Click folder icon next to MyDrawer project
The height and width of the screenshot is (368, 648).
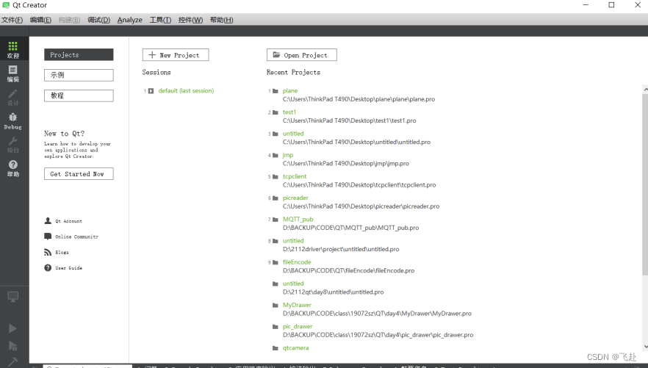pyautogui.click(x=276, y=306)
